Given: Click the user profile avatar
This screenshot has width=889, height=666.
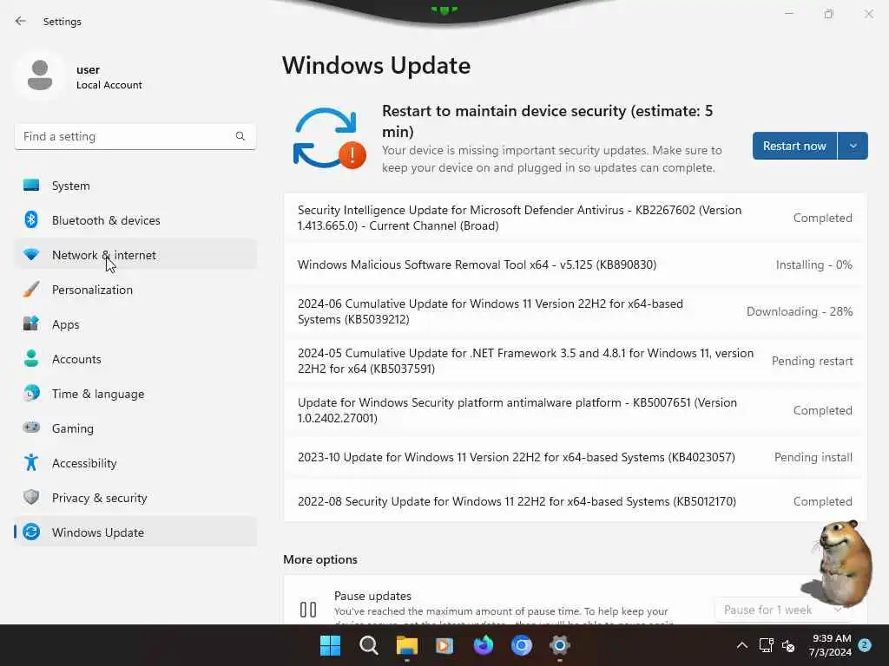Looking at the screenshot, I should point(40,75).
